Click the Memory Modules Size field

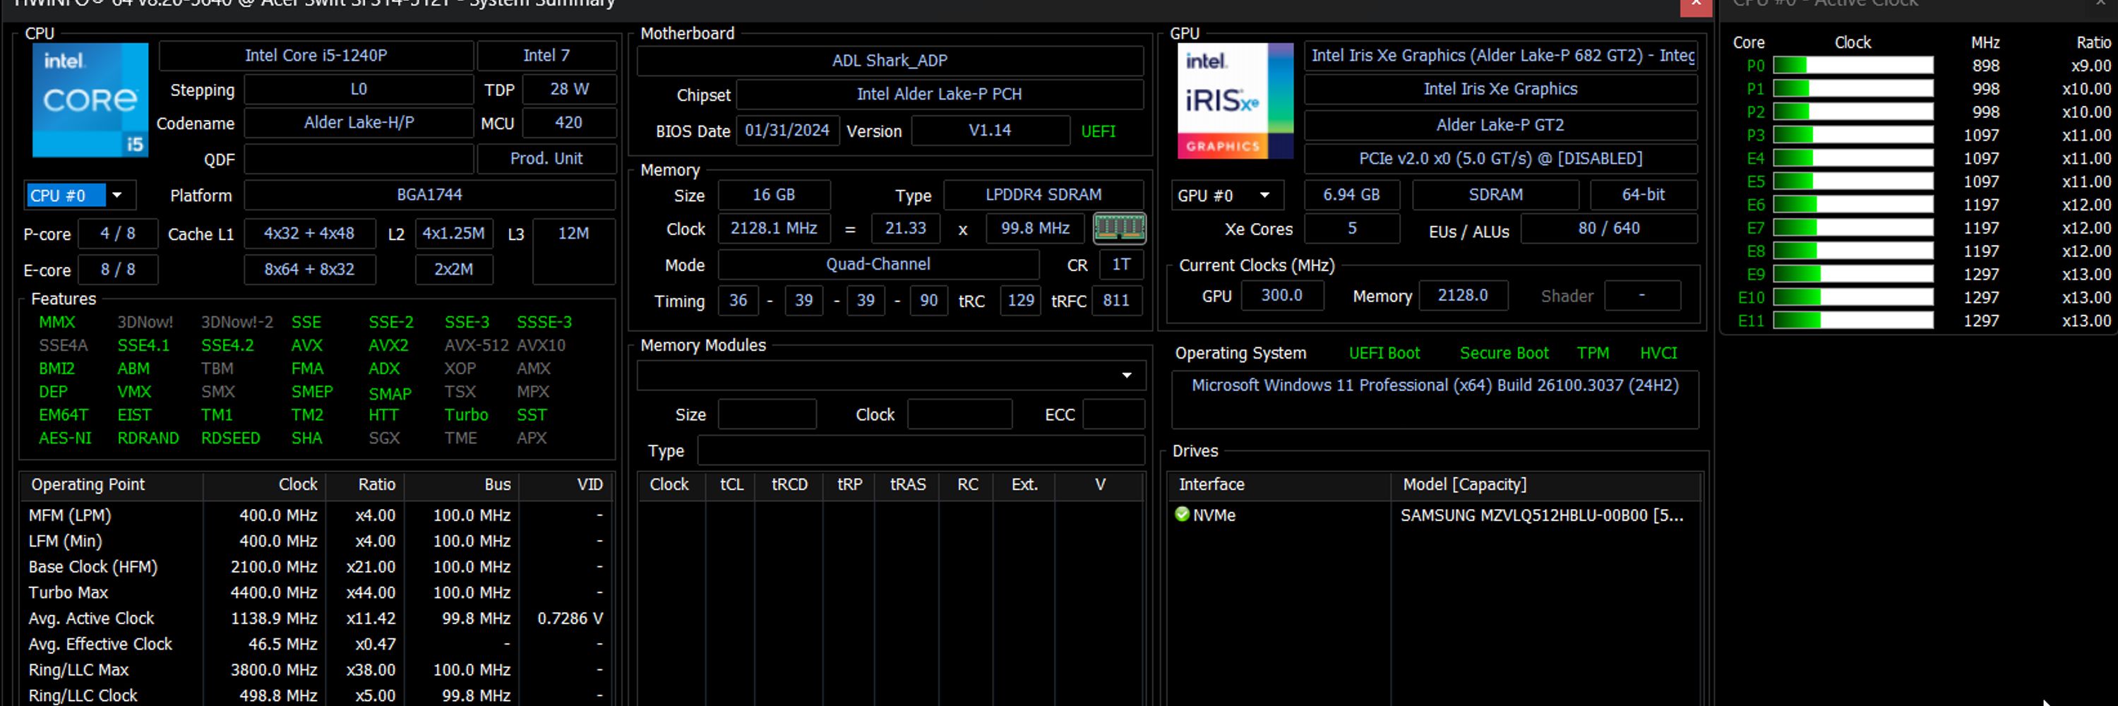point(767,414)
